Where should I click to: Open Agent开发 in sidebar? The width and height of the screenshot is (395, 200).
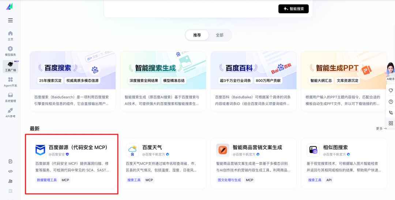coord(10,82)
